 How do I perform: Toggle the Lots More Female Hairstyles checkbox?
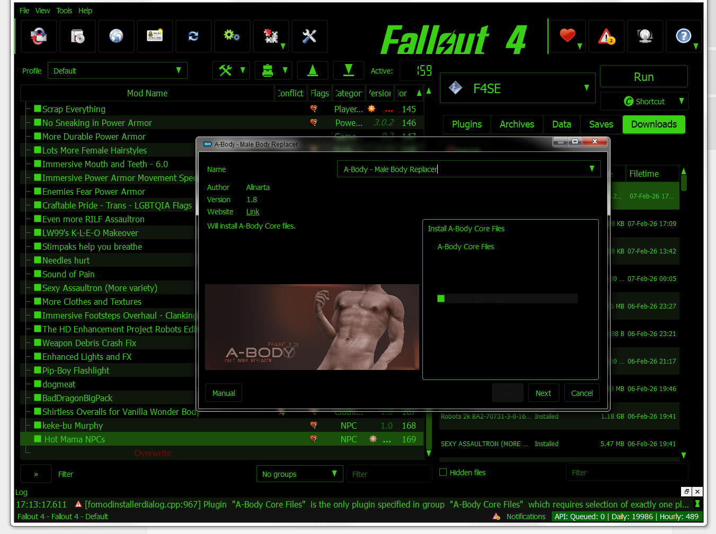(x=38, y=150)
